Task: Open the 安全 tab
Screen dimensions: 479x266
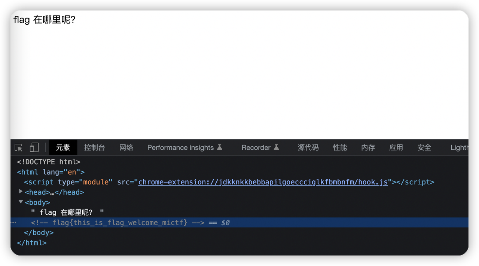Action: coord(424,148)
